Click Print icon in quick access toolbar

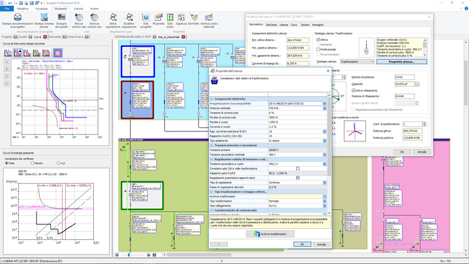pyautogui.click(x=26, y=3)
